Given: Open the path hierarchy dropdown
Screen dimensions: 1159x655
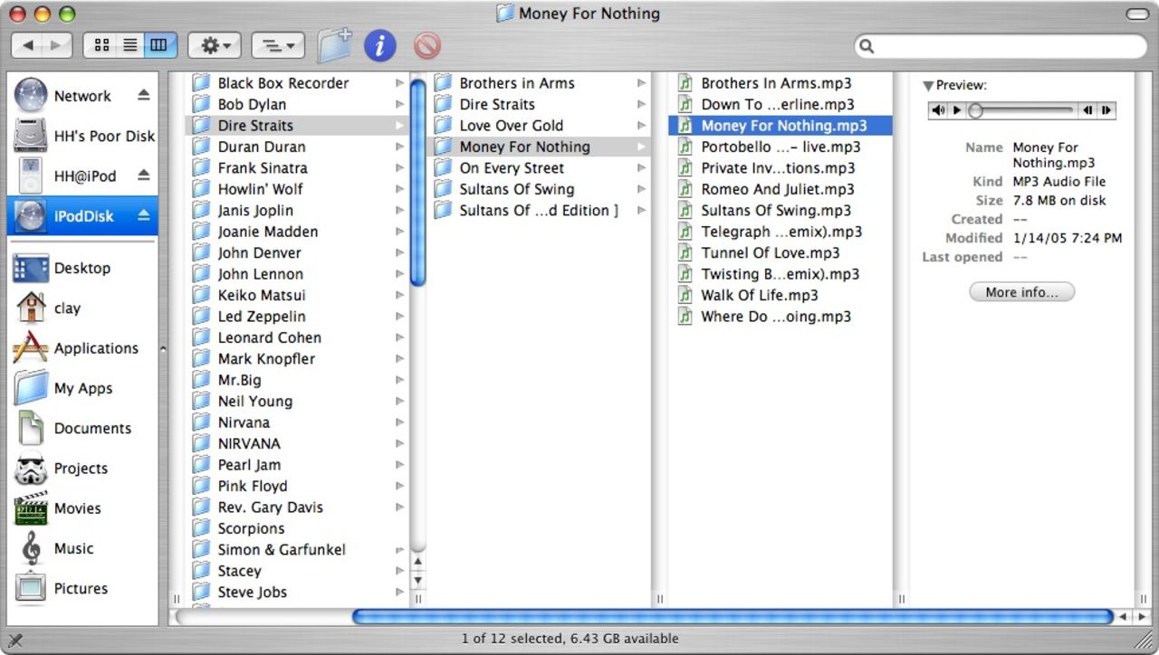Looking at the screenshot, I should tap(277, 45).
